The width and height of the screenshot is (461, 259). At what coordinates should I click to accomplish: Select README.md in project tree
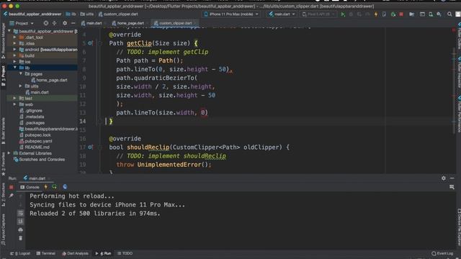coord(34,147)
